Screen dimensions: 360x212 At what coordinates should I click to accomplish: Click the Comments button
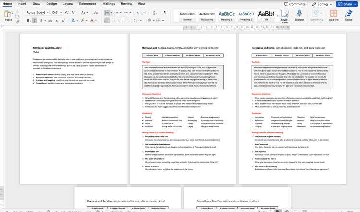click(x=295, y=4)
